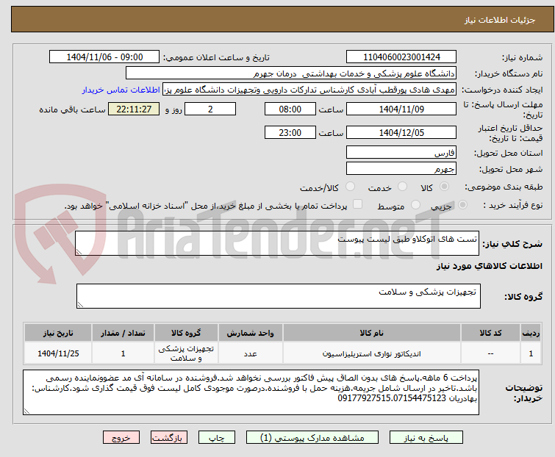Image resolution: width=555 pixels, height=457 pixels.
Task: Click the buyer notes توضیحات خریدار textarea
Action: [251, 392]
